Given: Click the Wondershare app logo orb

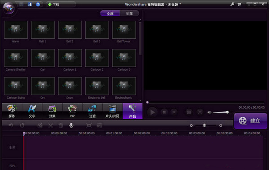Looking at the screenshot, I should (9, 8).
